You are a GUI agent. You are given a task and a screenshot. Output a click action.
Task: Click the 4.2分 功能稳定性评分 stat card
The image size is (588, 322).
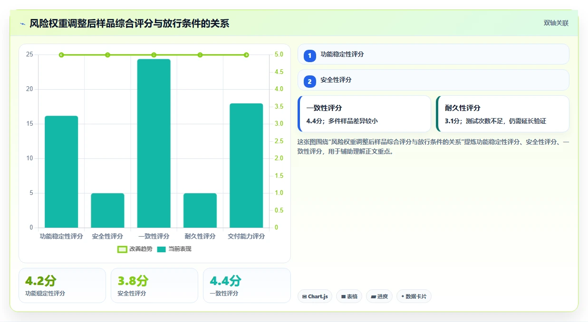62,285
